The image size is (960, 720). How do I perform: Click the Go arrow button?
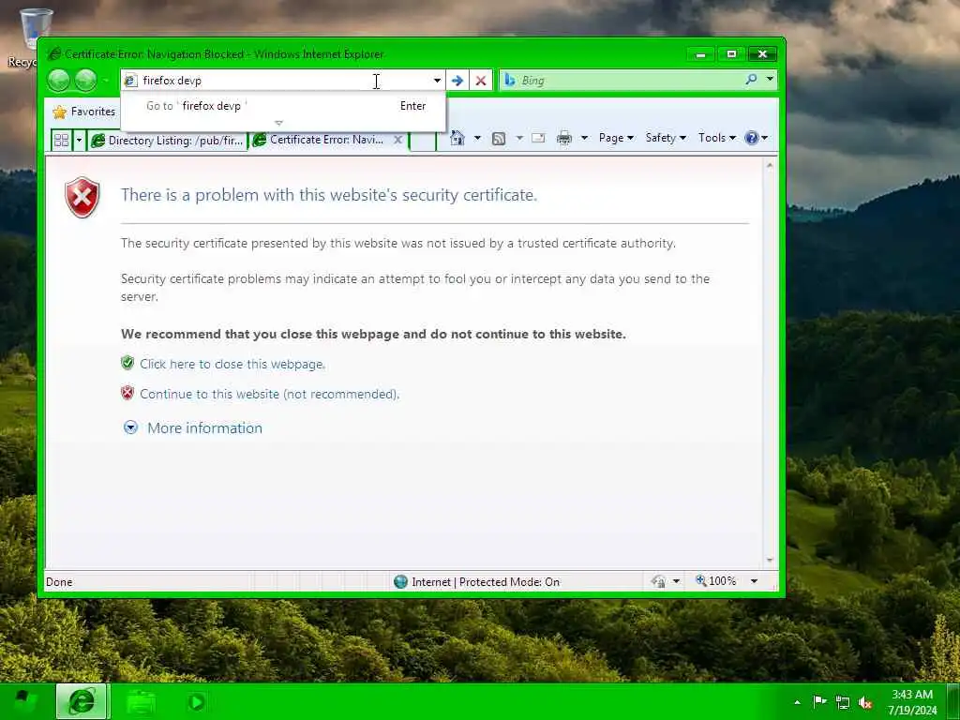coord(457,81)
